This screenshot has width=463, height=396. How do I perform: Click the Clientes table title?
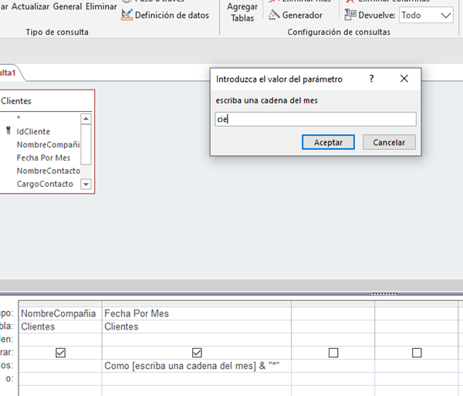(16, 101)
